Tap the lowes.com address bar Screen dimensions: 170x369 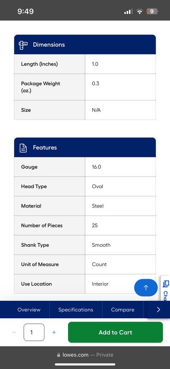[x=85, y=355]
